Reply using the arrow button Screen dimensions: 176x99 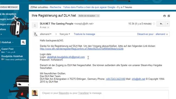(x=161, y=24)
